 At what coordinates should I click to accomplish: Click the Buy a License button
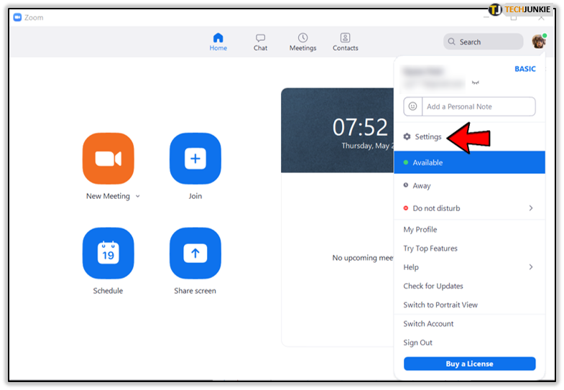[469, 363]
